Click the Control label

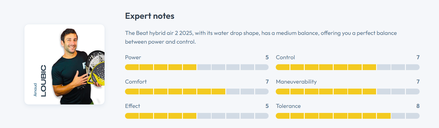pos(285,57)
